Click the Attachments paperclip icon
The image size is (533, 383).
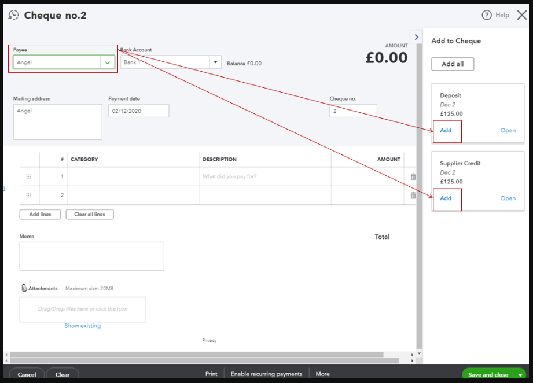coord(24,288)
